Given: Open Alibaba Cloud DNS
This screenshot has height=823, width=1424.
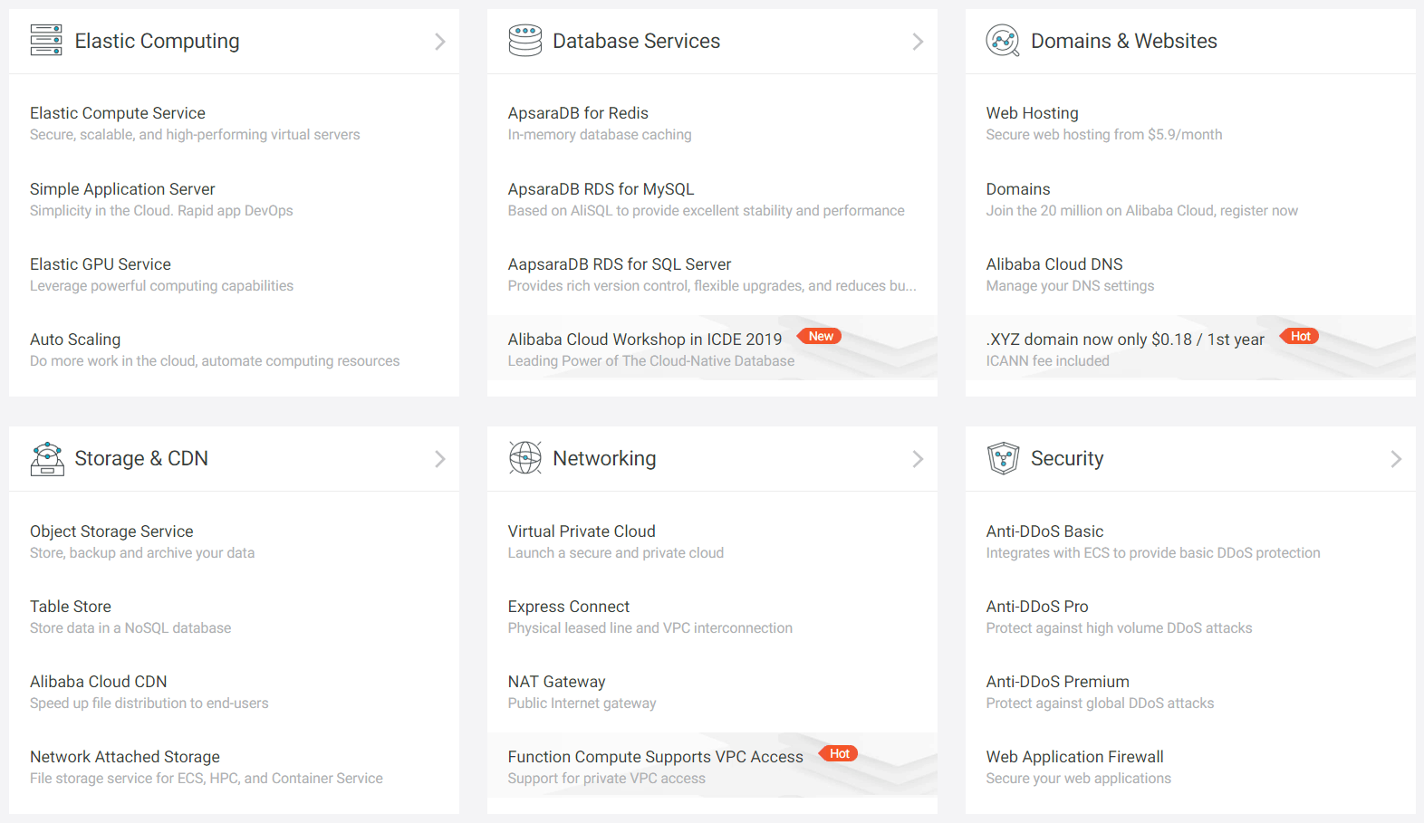Looking at the screenshot, I should [x=1054, y=264].
